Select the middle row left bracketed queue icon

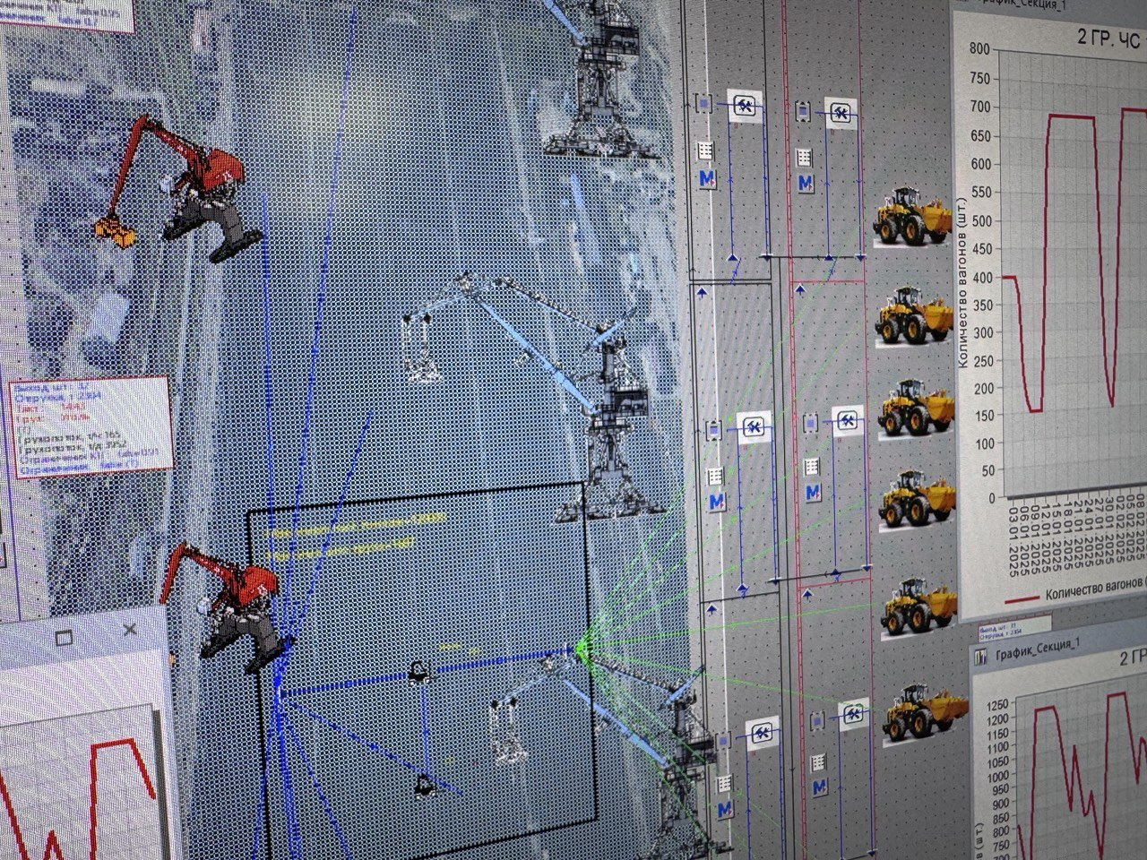(714, 431)
